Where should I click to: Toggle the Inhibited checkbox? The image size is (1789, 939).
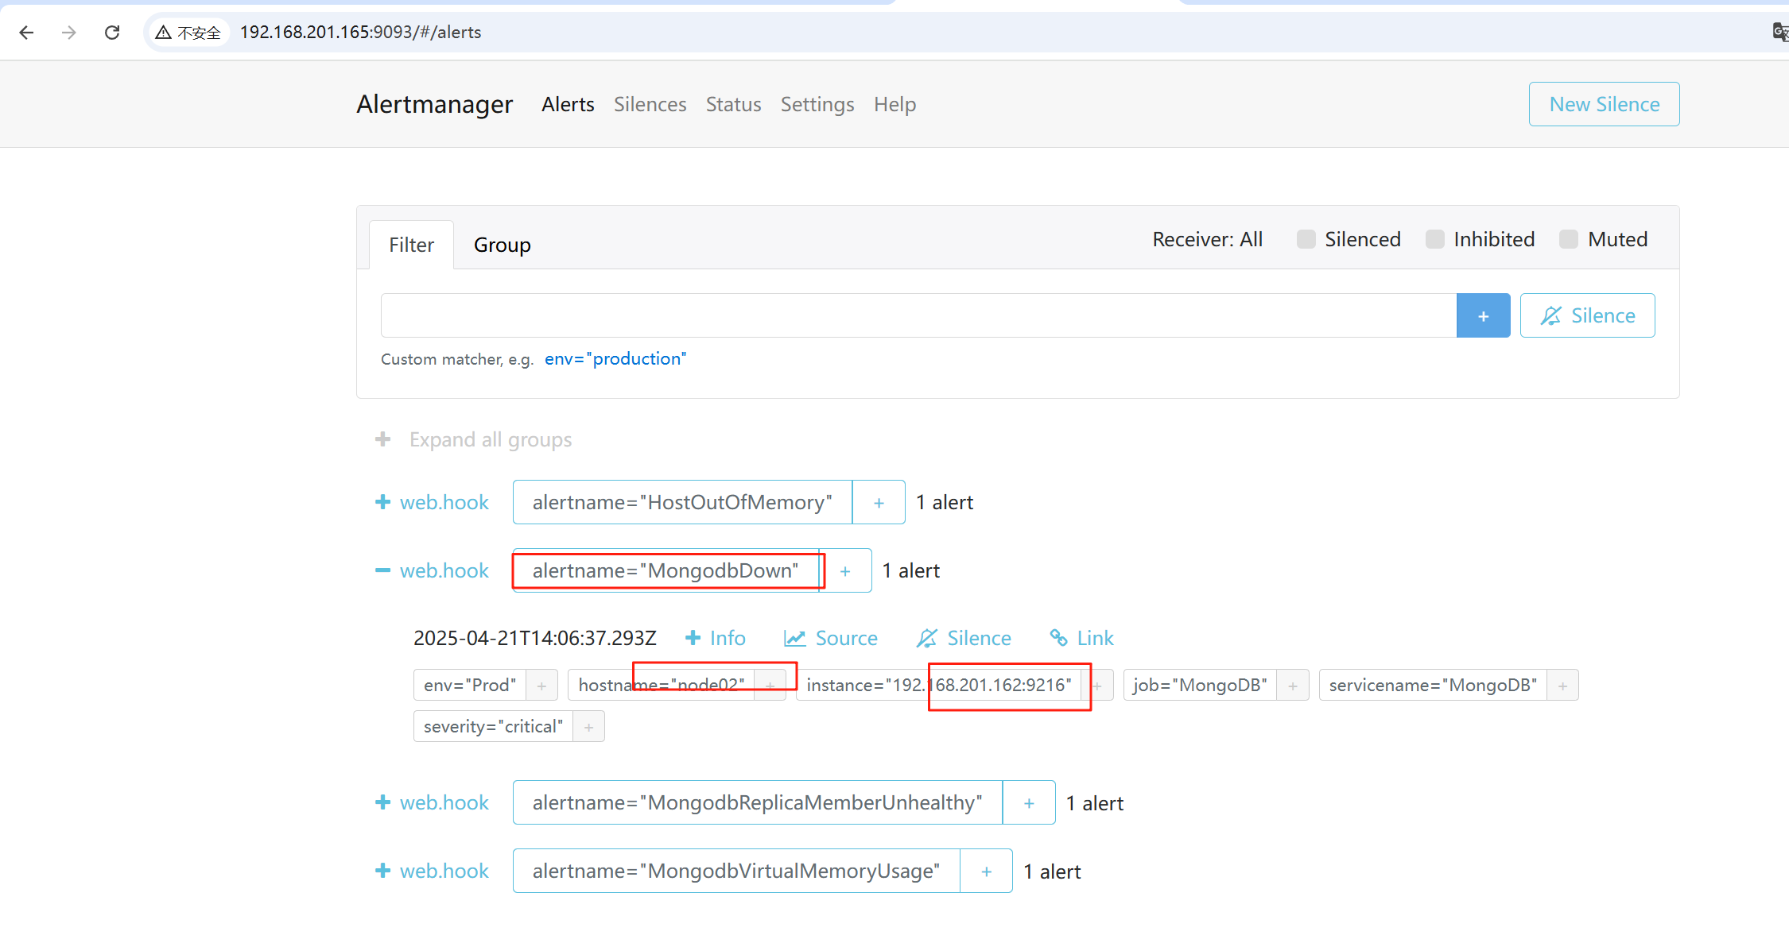click(1434, 240)
